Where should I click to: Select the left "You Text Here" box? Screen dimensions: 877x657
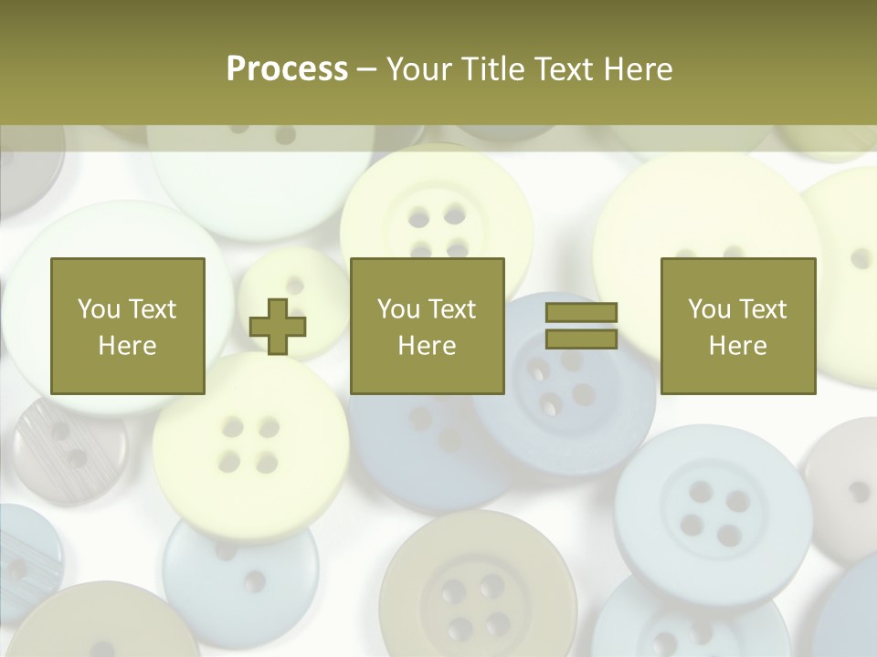coord(127,326)
